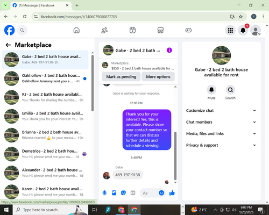Click the browser address bar URL
269x215 pixels.
79,17
